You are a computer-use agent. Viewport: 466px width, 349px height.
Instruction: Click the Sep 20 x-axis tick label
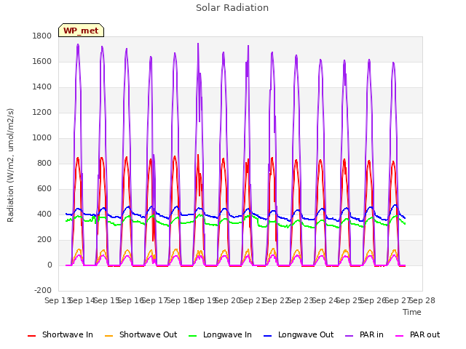tap(228, 300)
